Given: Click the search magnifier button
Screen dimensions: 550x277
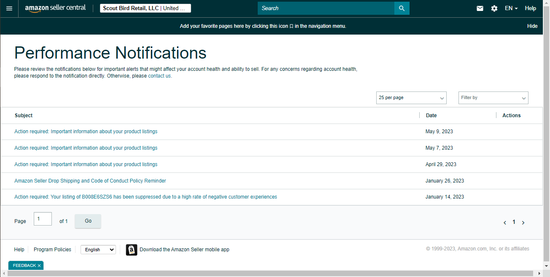Looking at the screenshot, I should 402,8.
